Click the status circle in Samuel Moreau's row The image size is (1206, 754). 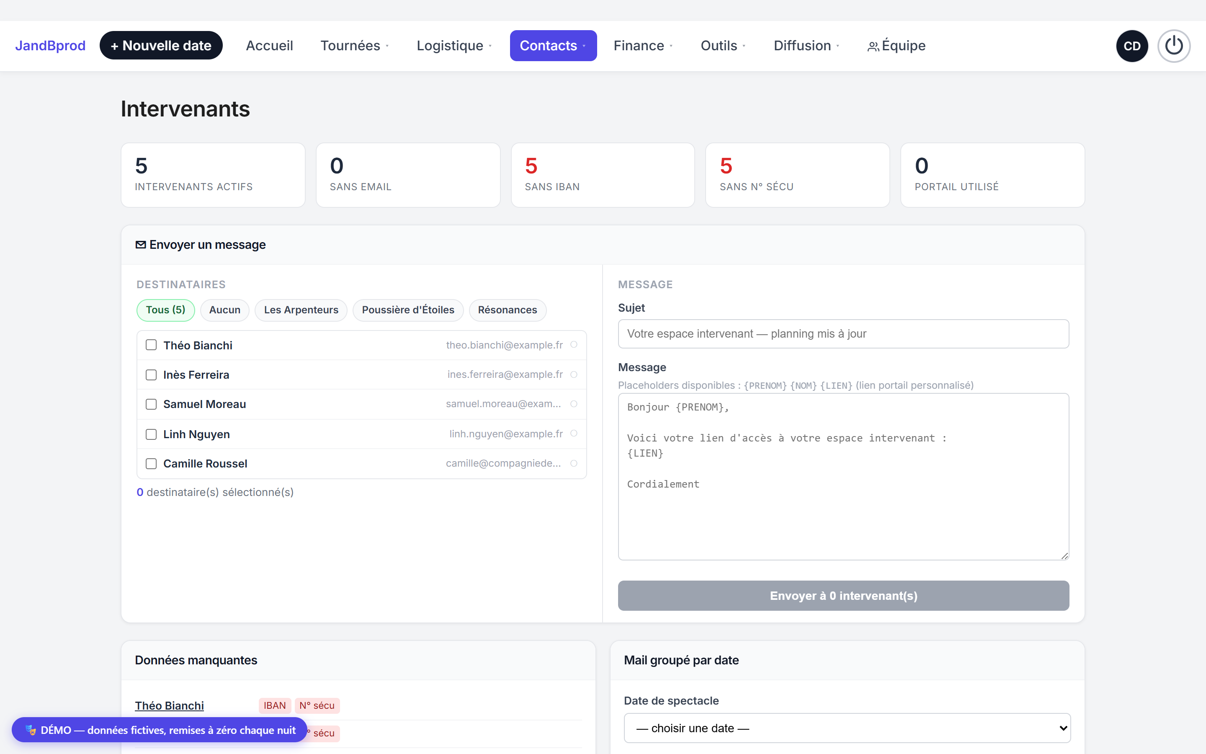click(x=574, y=403)
